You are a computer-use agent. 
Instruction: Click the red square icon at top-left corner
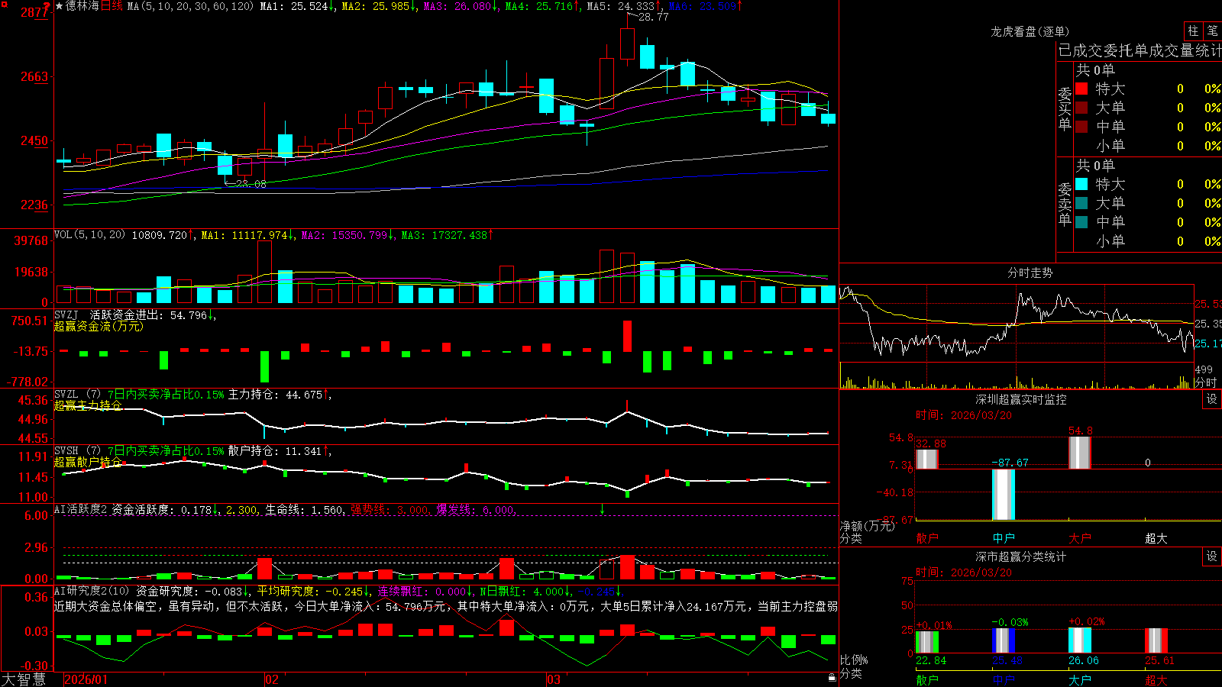tap(4, 5)
